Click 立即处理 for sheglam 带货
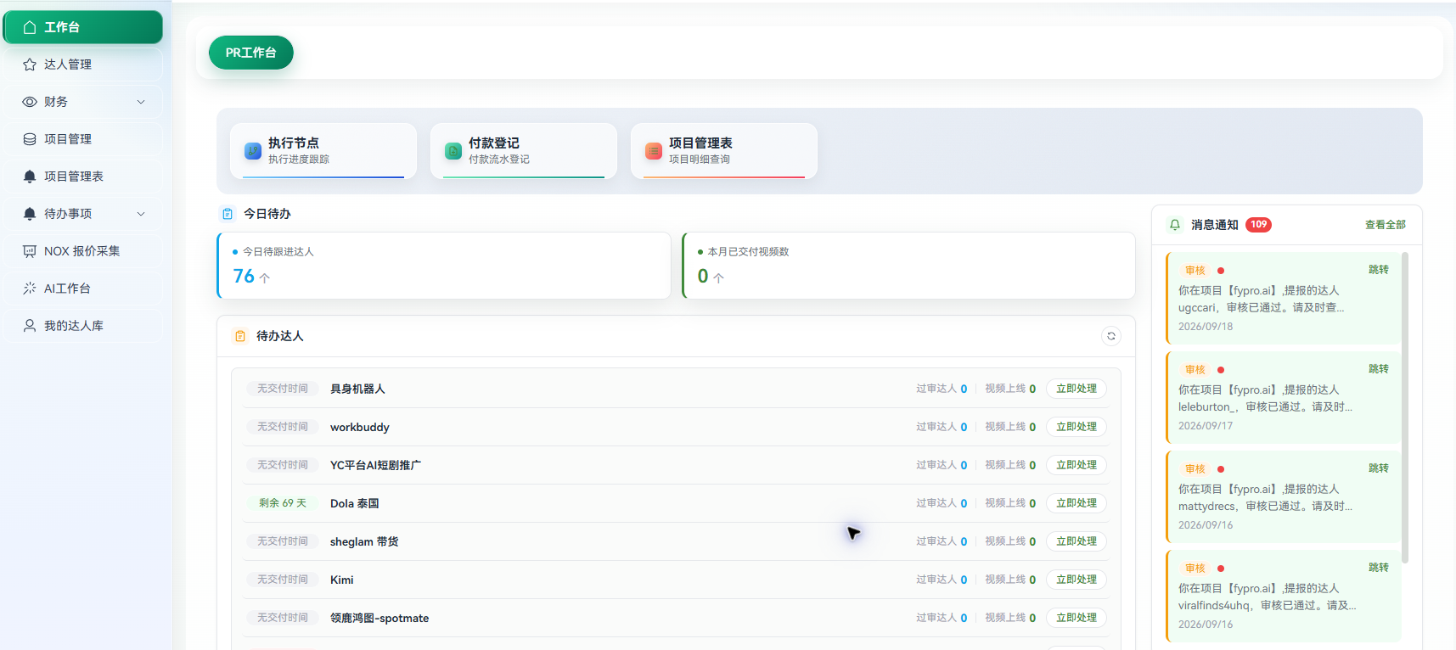Screen dimensions: 1456x650 coord(1076,541)
